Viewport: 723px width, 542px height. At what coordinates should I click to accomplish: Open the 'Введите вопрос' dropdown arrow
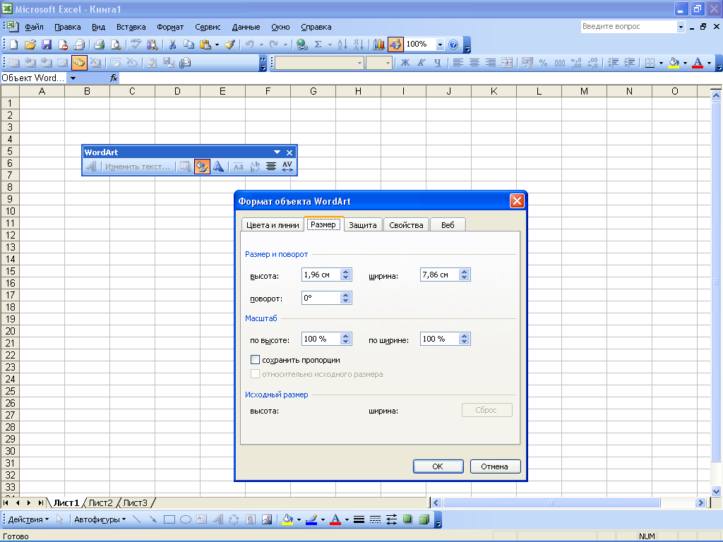(x=681, y=27)
